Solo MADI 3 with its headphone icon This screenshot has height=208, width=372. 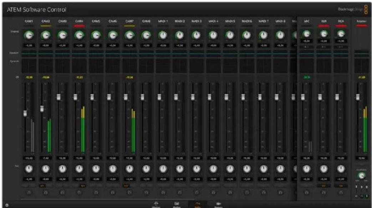point(197,193)
